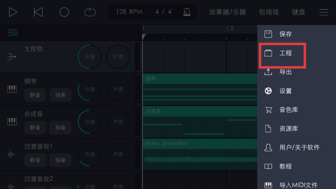Viewport: 336px width, 189px height.
Task: Click the 主控轨 音量 knob
Action: (x=90, y=57)
